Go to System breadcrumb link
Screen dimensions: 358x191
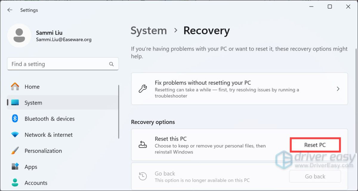pyautogui.click(x=149, y=31)
